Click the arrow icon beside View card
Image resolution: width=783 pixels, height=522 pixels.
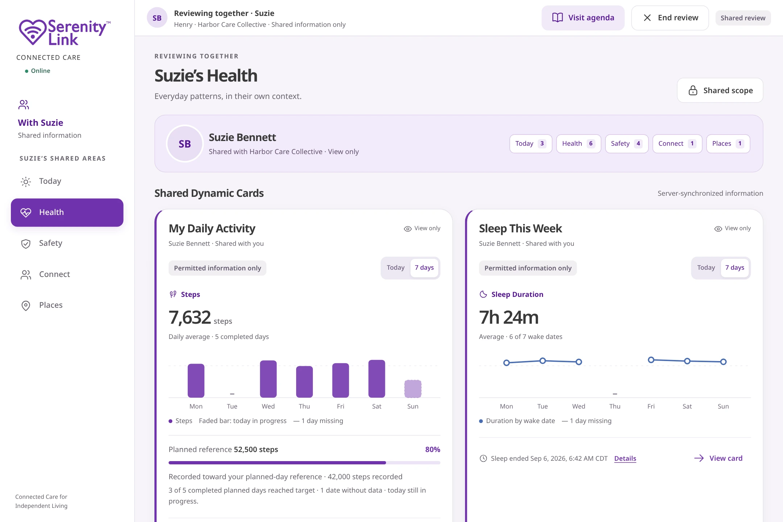[699, 458]
